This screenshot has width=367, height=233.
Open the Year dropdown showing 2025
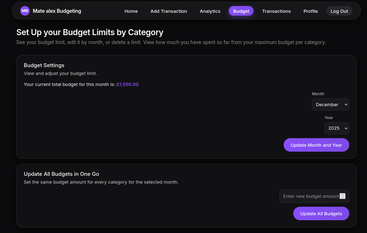point(337,128)
